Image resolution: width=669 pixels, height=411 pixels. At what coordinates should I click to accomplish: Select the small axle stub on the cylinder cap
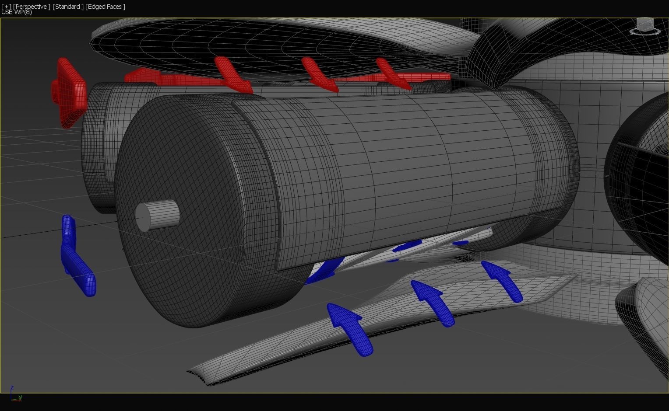pos(157,216)
